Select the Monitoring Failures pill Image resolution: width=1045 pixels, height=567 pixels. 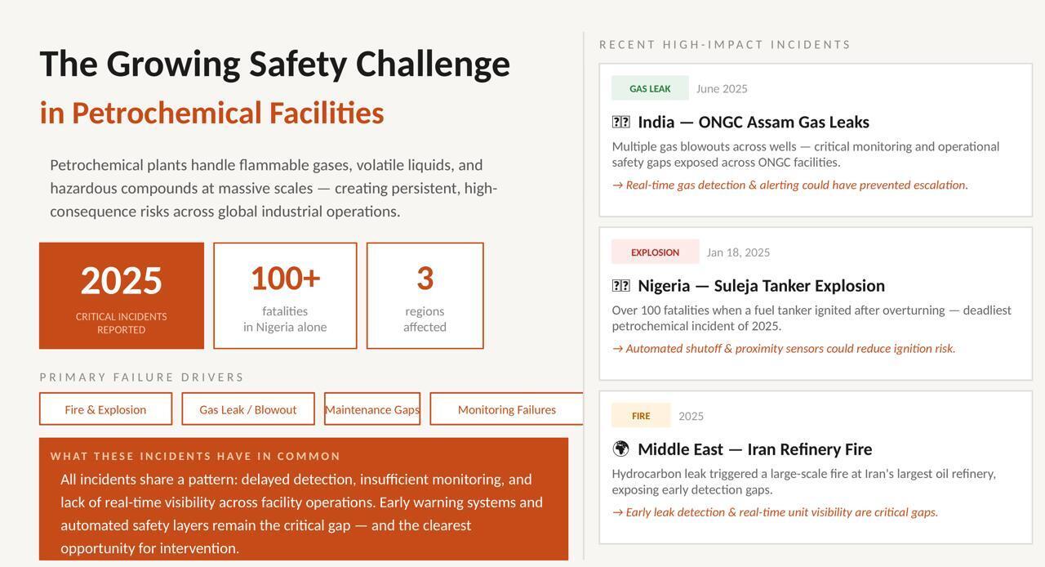506,409
